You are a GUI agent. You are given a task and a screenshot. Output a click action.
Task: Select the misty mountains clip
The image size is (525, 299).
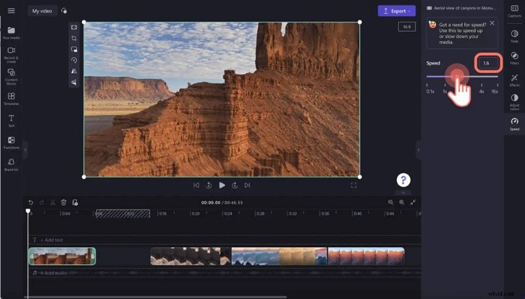click(x=280, y=256)
